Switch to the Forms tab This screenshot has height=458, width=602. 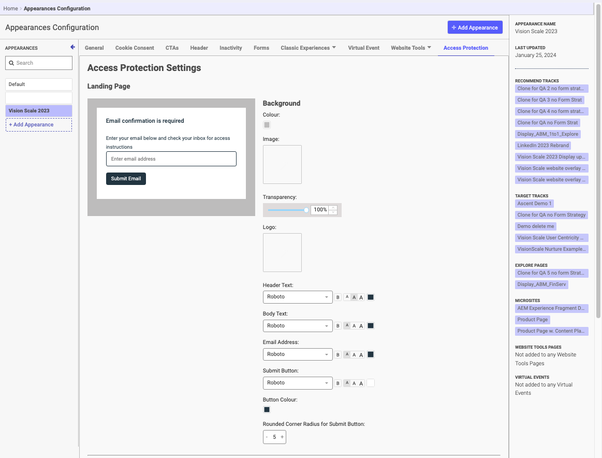click(261, 48)
